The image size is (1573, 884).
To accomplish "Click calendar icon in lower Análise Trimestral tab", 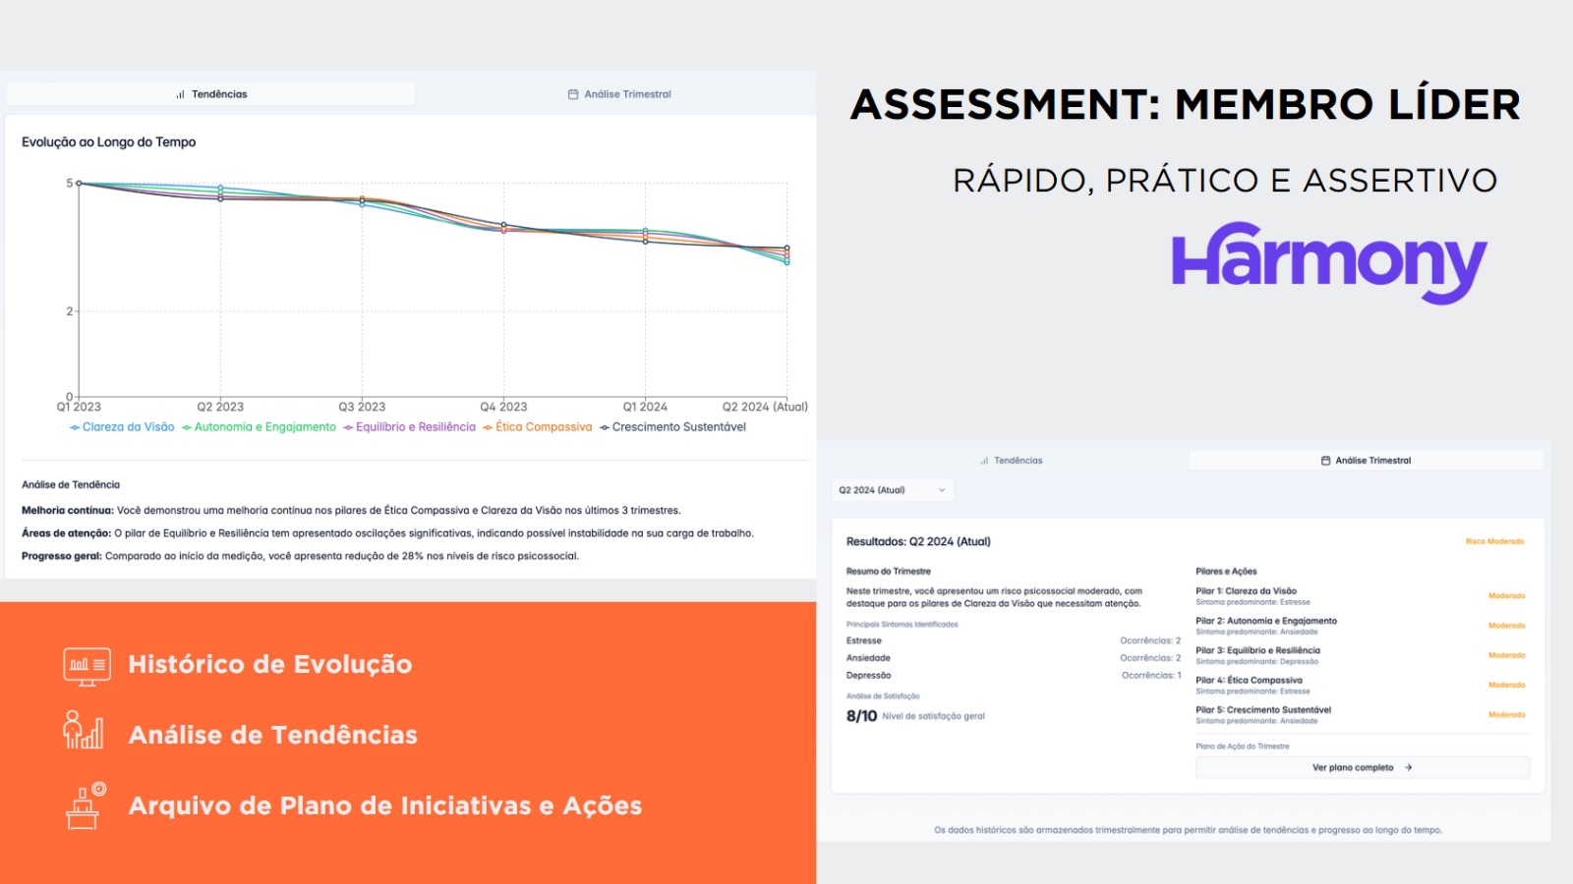I will coord(1325,461).
